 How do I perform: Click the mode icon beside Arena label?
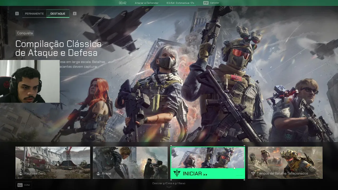point(98,174)
